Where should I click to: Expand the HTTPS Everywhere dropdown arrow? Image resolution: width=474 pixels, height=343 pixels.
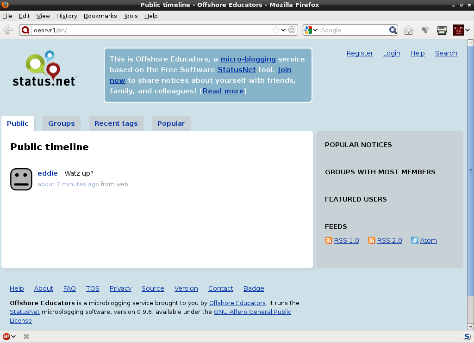[x=468, y=30]
